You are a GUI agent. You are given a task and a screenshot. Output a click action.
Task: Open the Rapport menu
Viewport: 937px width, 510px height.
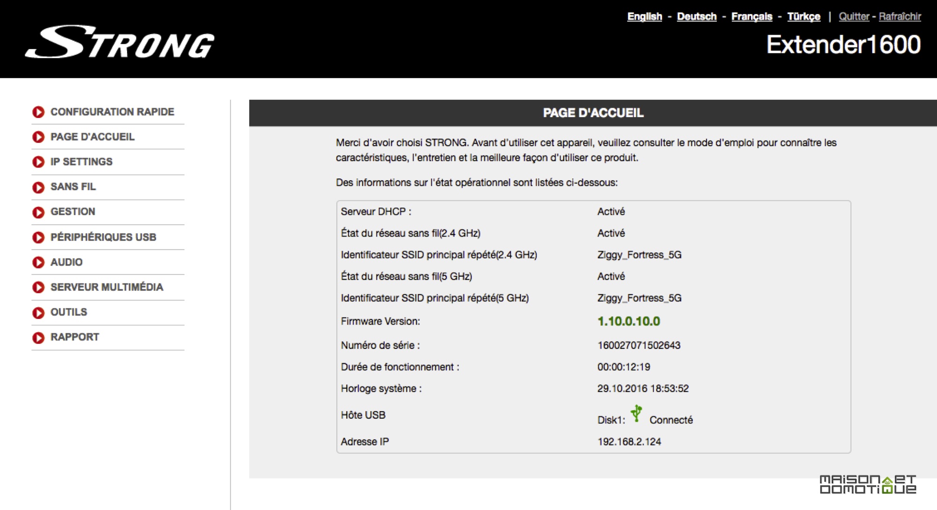click(x=75, y=337)
